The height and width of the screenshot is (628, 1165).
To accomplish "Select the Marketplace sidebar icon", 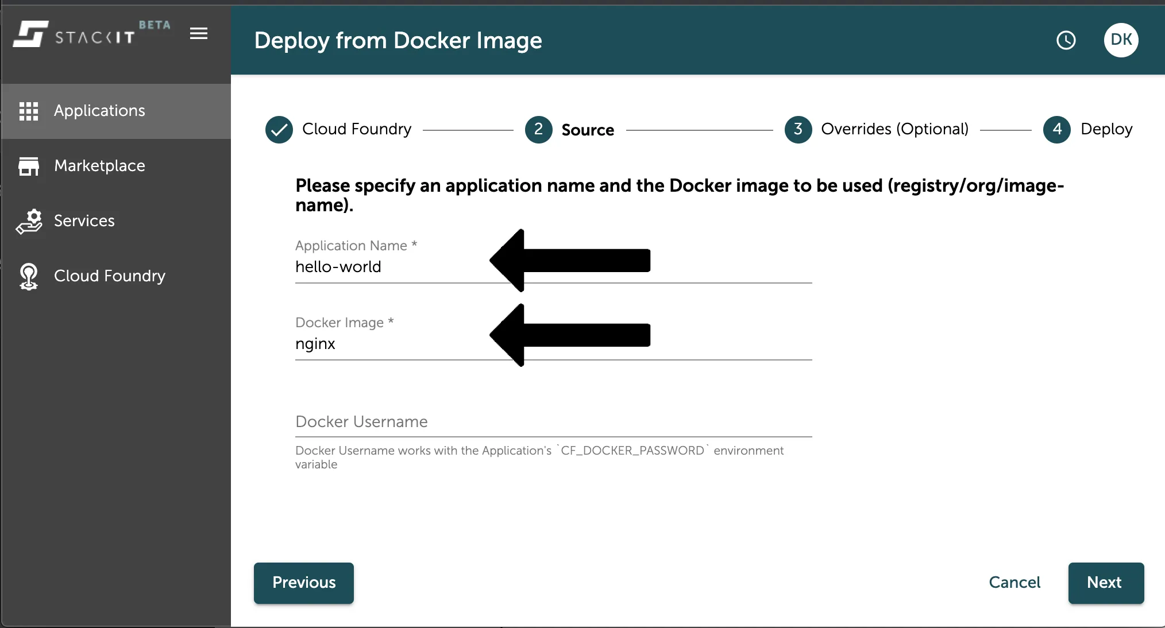I will (29, 166).
